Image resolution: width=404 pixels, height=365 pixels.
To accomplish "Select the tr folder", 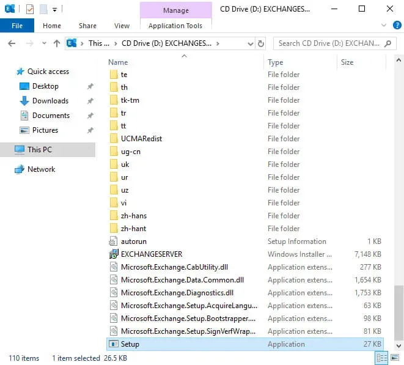I will pyautogui.click(x=123, y=113).
